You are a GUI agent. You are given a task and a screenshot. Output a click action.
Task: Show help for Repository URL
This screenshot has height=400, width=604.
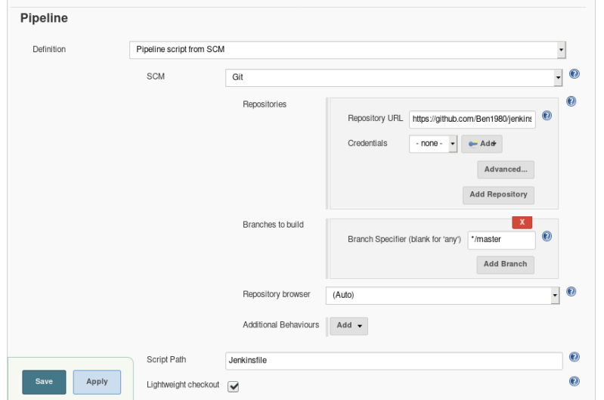click(x=547, y=116)
